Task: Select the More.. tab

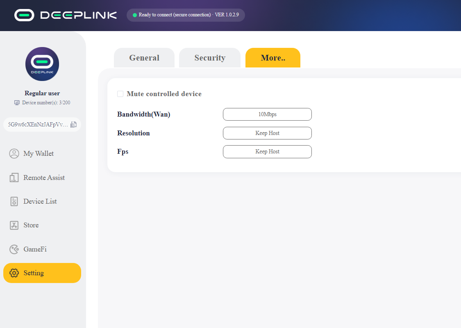Action: pyautogui.click(x=273, y=58)
